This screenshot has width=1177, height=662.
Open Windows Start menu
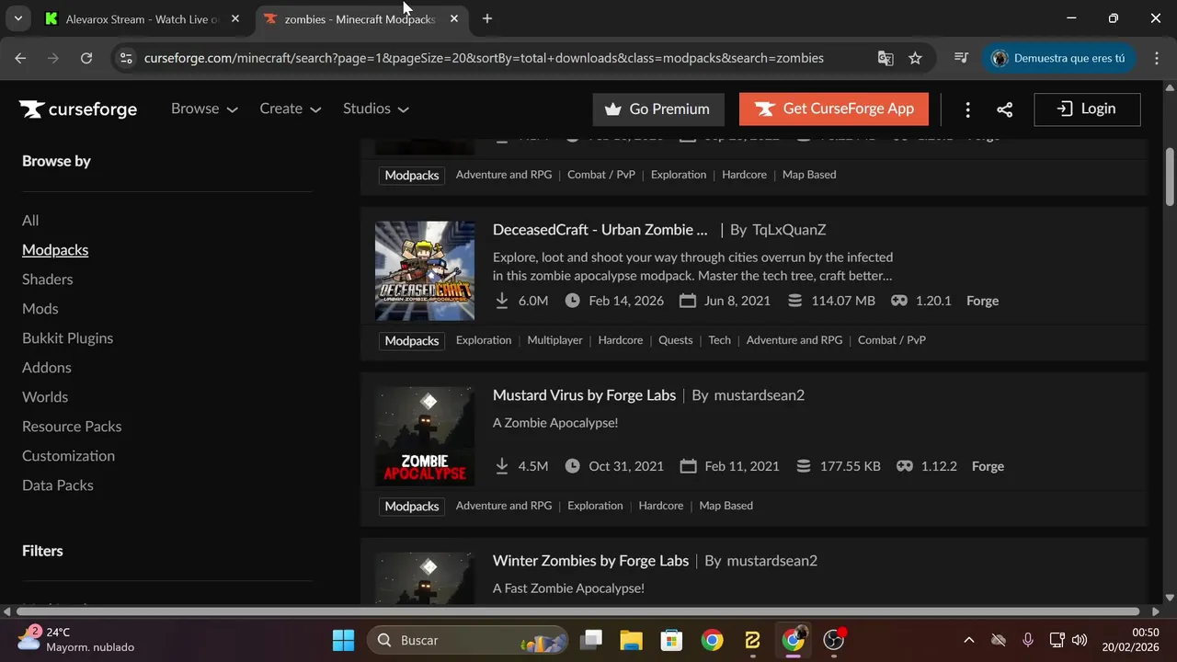pos(343,640)
